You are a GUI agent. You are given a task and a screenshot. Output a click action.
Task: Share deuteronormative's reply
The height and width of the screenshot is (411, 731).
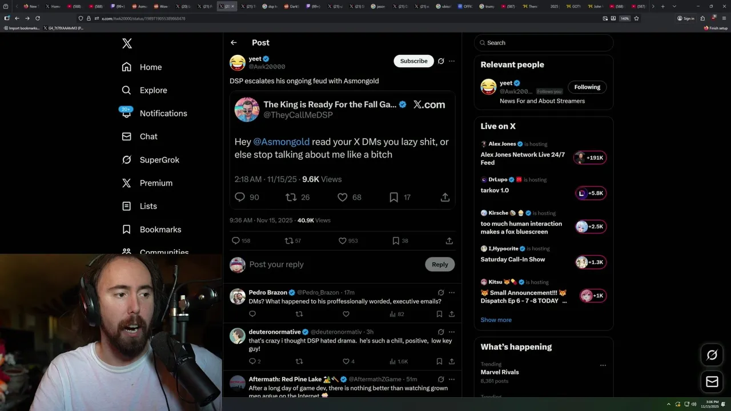tap(452, 361)
